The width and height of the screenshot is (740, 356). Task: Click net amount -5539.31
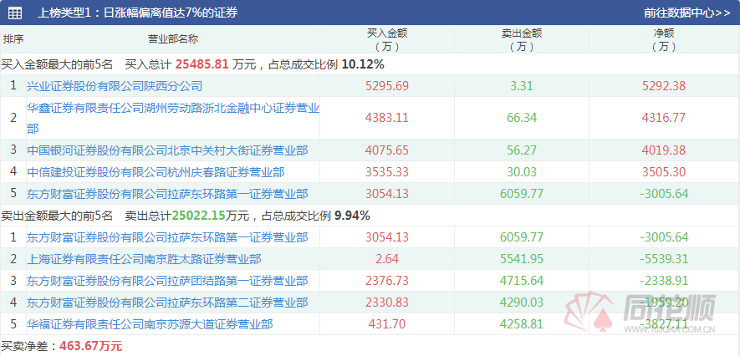tap(664, 259)
